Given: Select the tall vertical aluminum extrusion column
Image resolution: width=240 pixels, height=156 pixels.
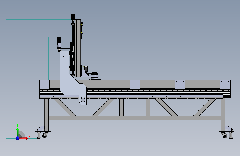Looking at the screenshot, I should click(x=78, y=48).
